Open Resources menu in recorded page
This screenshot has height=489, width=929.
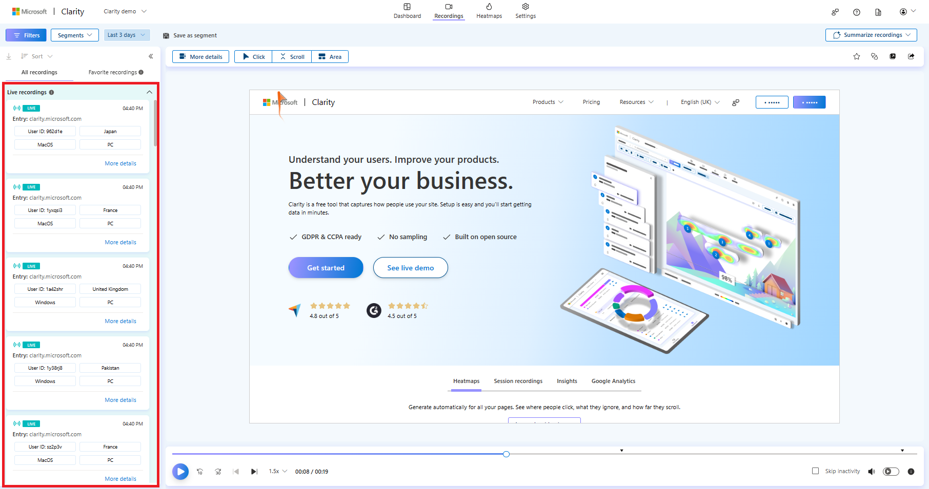(636, 102)
